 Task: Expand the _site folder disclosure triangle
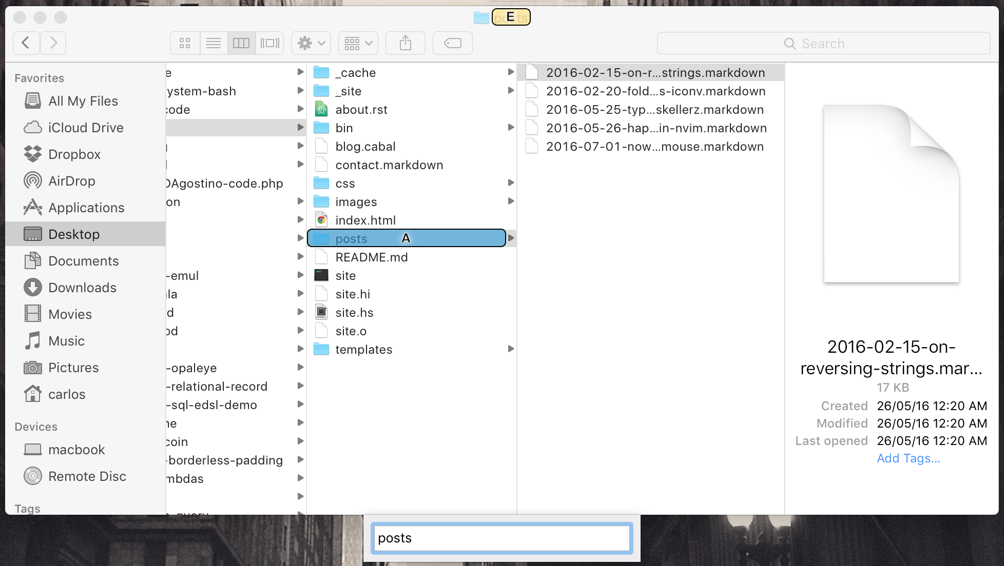tap(510, 90)
